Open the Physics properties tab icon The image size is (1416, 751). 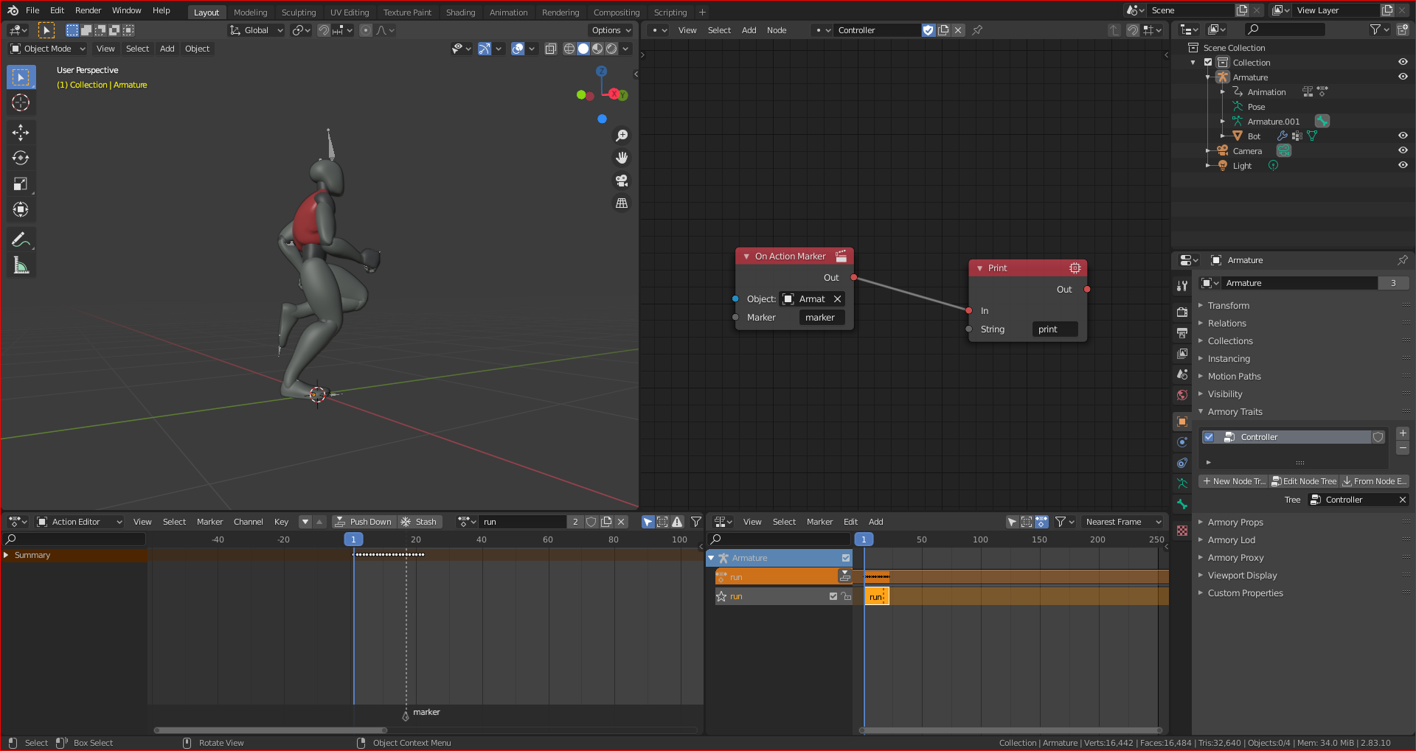coord(1182,442)
